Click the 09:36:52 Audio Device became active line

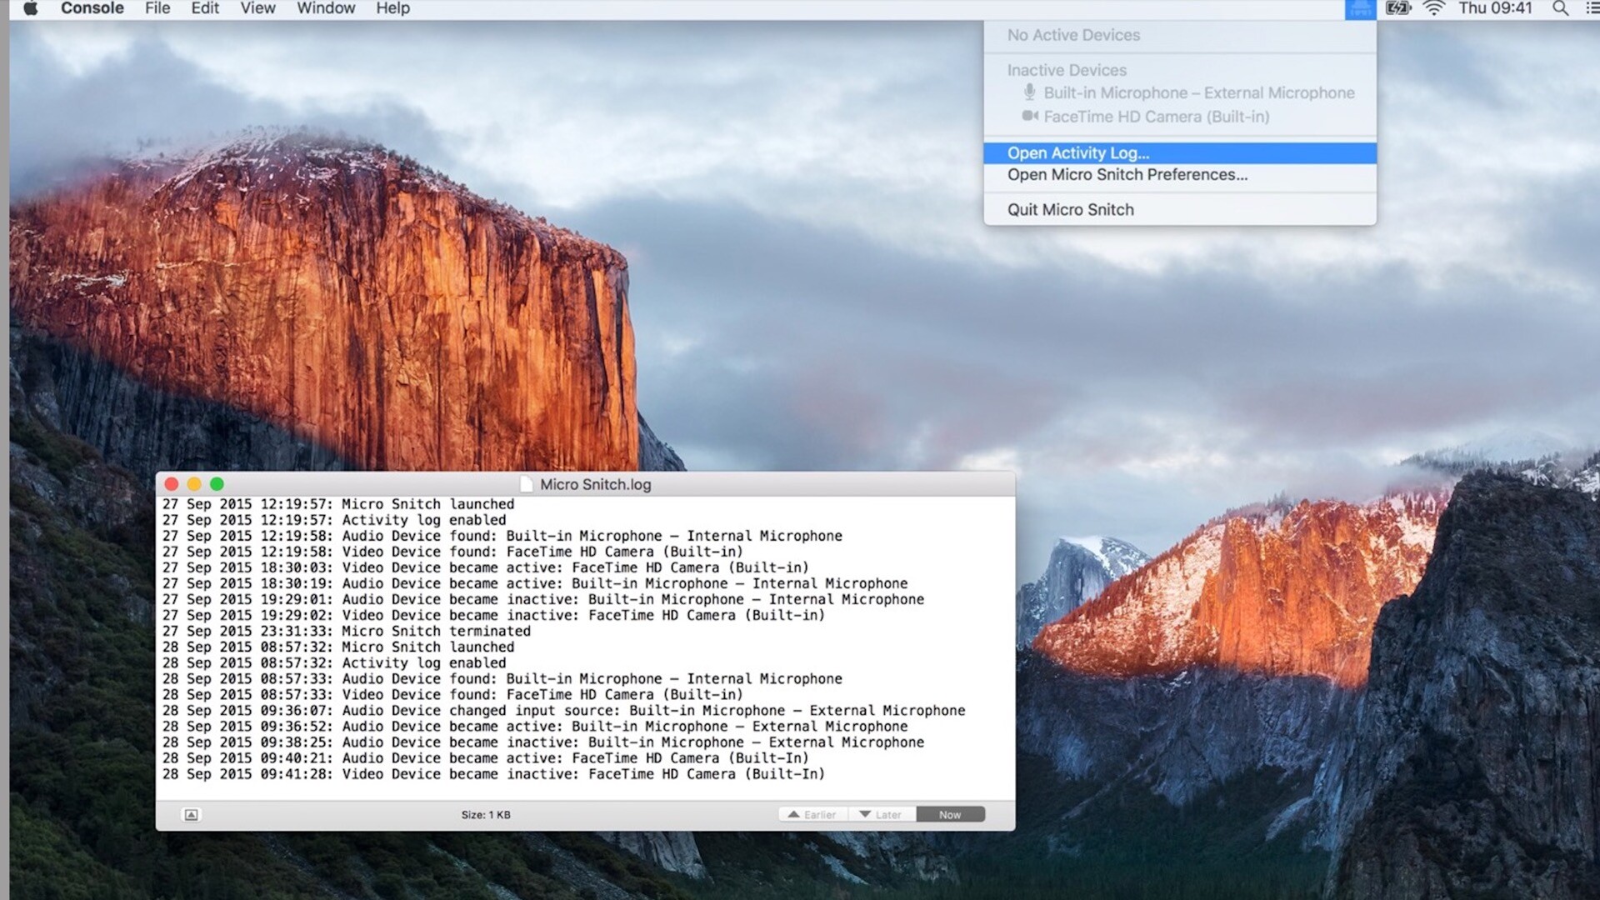click(x=535, y=726)
